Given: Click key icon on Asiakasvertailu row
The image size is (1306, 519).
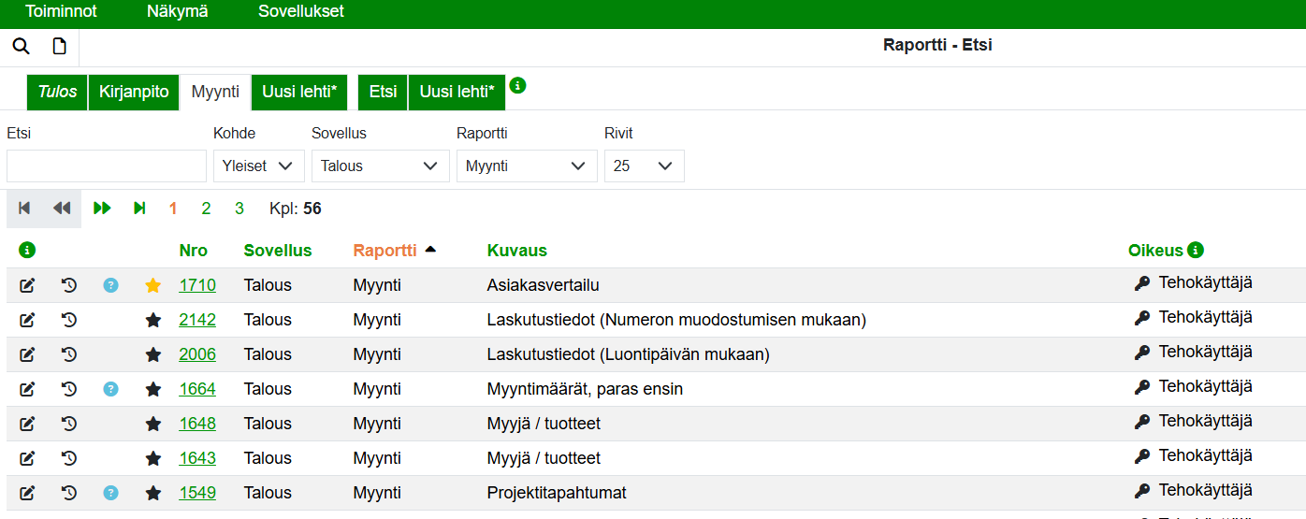Looking at the screenshot, I should point(1141,284).
